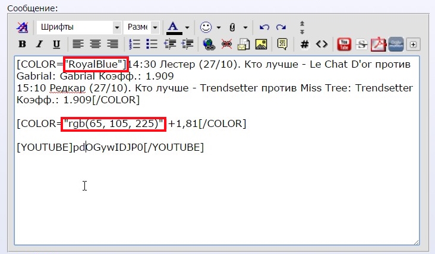Click the [/YOUTUBE] closing tag text

[174, 147]
